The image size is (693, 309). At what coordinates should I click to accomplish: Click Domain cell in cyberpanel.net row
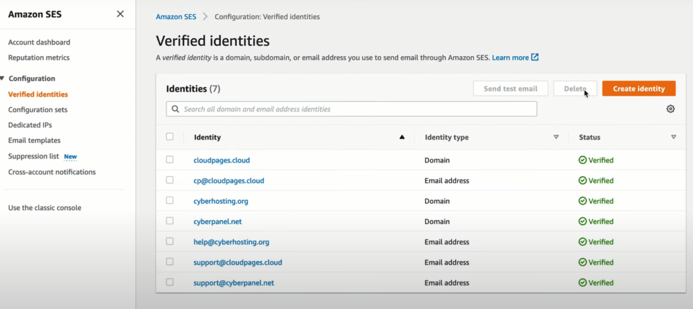coord(437,222)
